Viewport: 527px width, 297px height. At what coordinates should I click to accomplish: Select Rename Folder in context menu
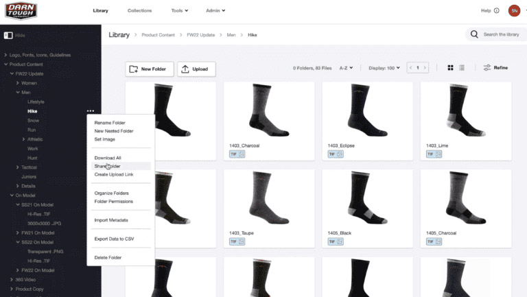click(x=110, y=123)
